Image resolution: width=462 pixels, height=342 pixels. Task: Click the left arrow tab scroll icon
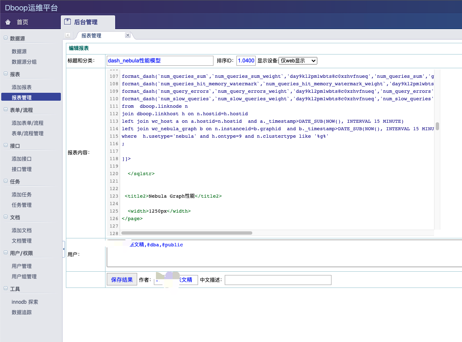pyautogui.click(x=68, y=36)
